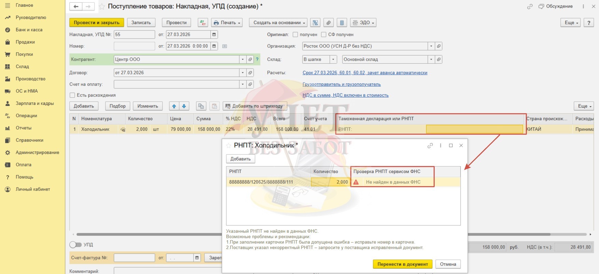599x274 pixels.
Task: Click the paperclip attachments icon
Action: click(328, 22)
